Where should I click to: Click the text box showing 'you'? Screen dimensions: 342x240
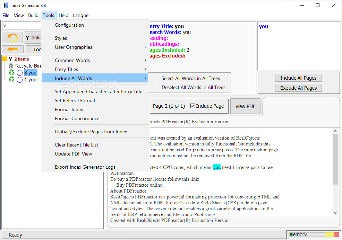298,46
